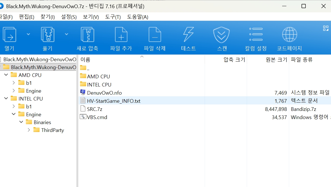Open the 편집(E) menu
Image resolution: width=331 pixels, height=187 pixels.
coord(27,17)
